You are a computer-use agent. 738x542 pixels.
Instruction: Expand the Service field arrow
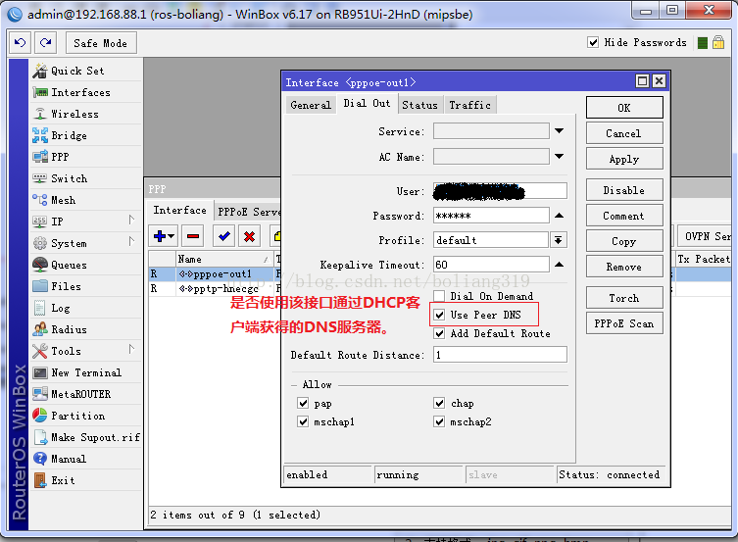(x=559, y=130)
